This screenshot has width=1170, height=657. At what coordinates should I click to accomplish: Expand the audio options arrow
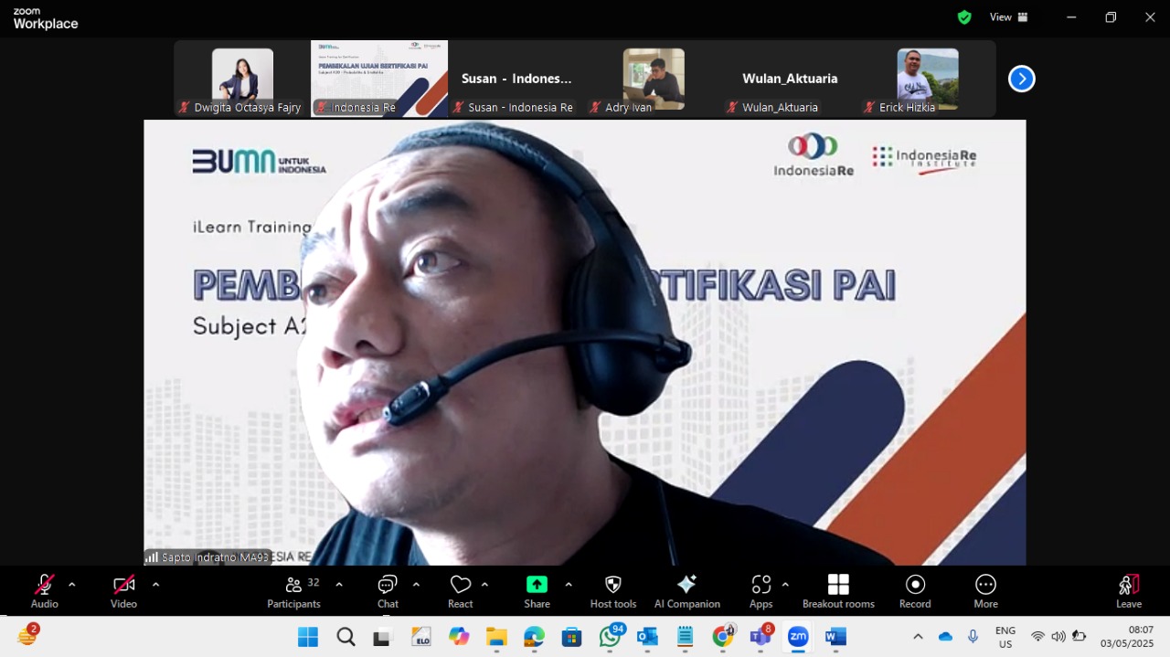coord(72,585)
